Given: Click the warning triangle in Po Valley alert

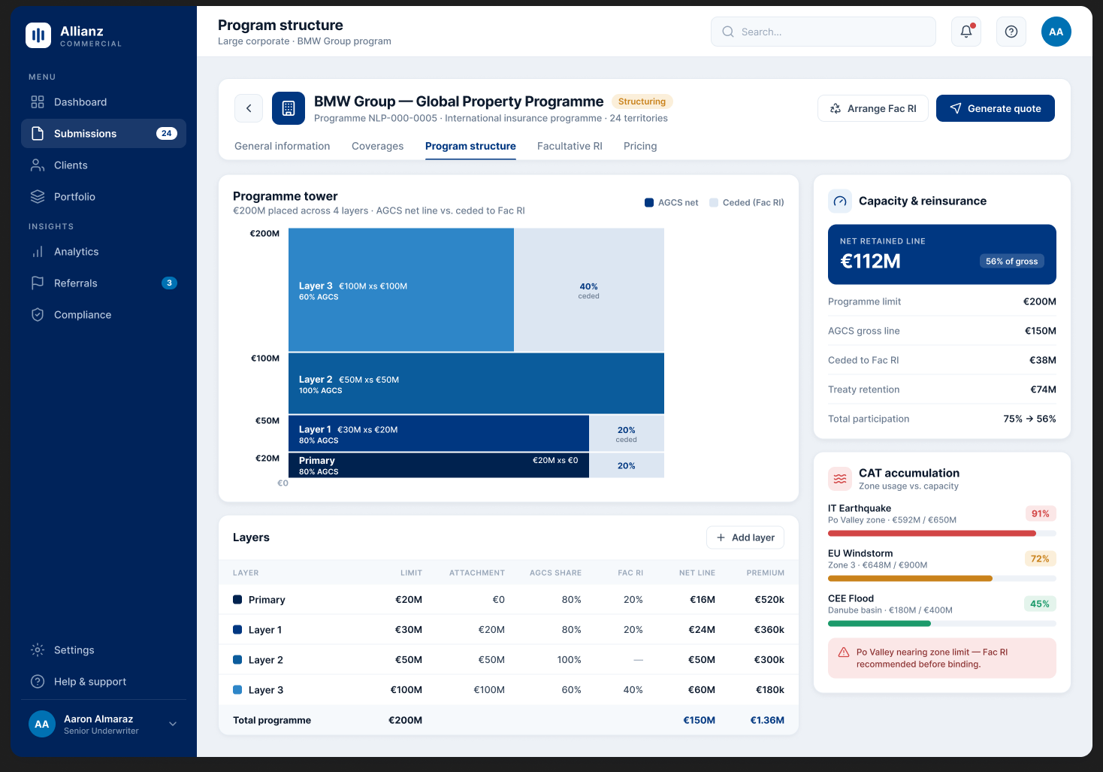Looking at the screenshot, I should pyautogui.click(x=844, y=652).
